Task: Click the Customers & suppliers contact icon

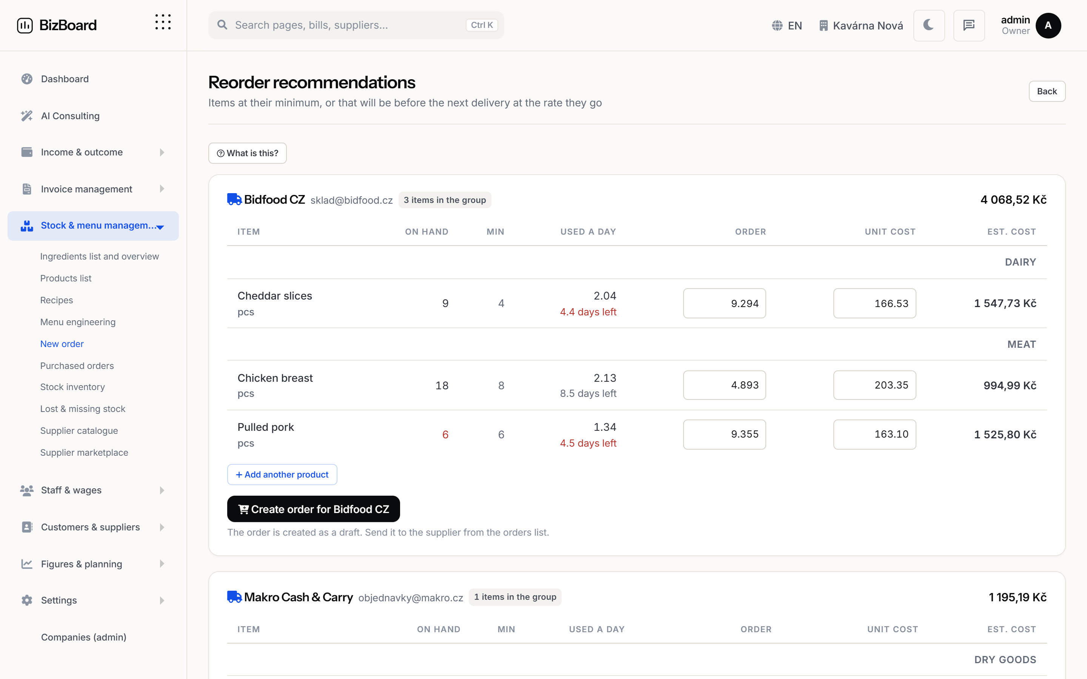Action: click(27, 527)
